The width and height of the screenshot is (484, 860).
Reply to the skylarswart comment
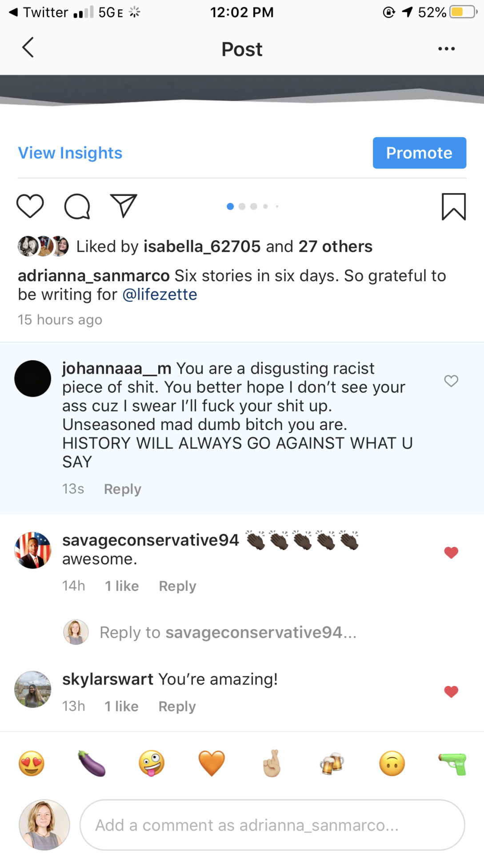pyautogui.click(x=177, y=706)
